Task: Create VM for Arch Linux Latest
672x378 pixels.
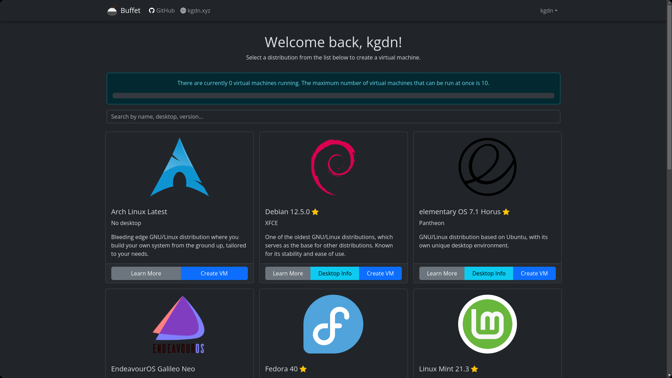Action: [214, 273]
